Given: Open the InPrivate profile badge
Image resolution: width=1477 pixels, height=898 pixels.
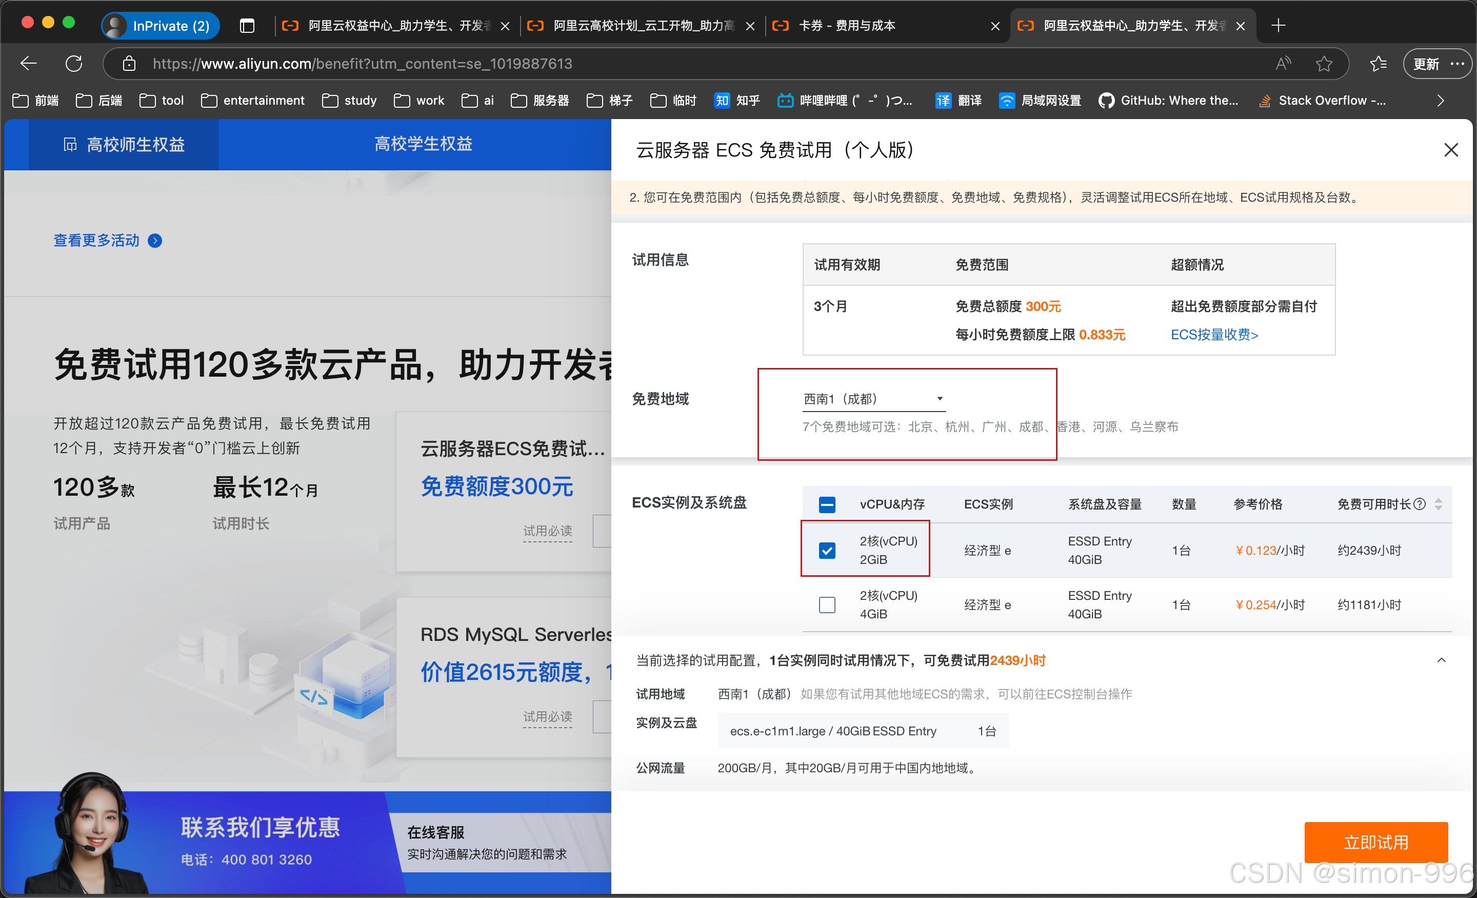Looking at the screenshot, I should coord(160,26).
